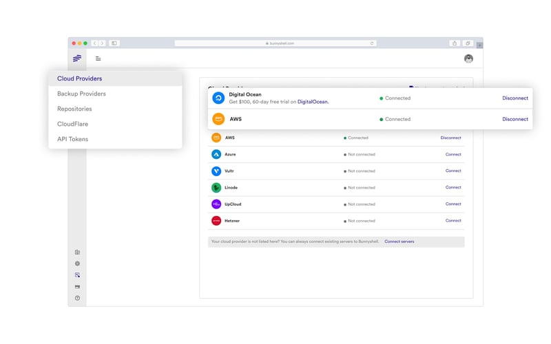
Task: Open the buildings icon in left sidebar
Action: tap(77, 252)
